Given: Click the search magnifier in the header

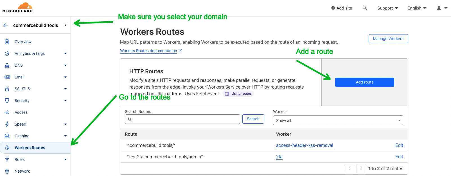Looking at the screenshot, I should [x=365, y=8].
